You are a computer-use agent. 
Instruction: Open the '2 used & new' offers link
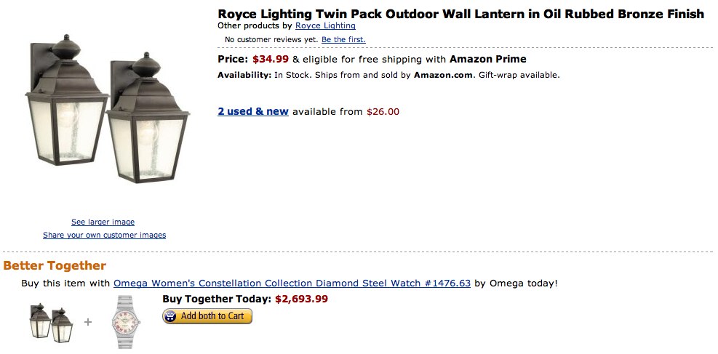(252, 111)
